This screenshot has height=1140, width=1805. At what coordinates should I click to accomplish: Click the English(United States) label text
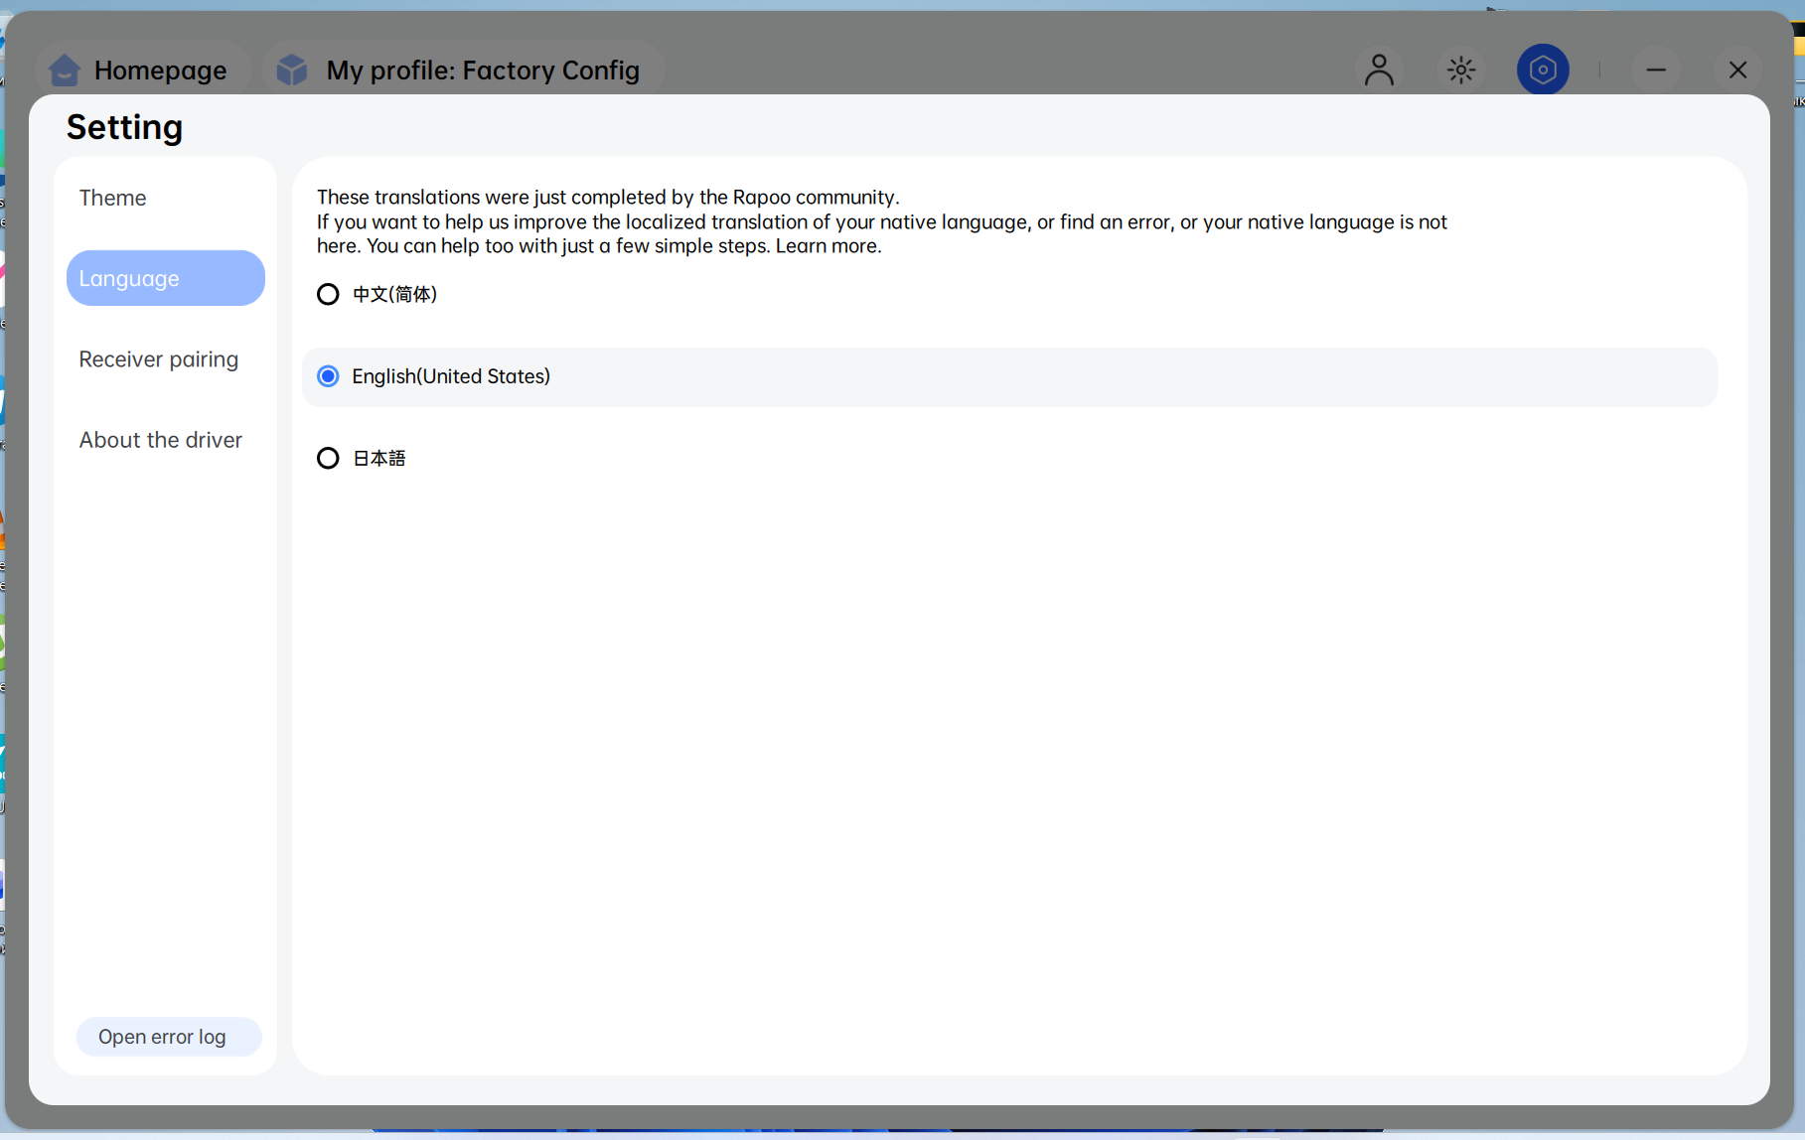[451, 376]
